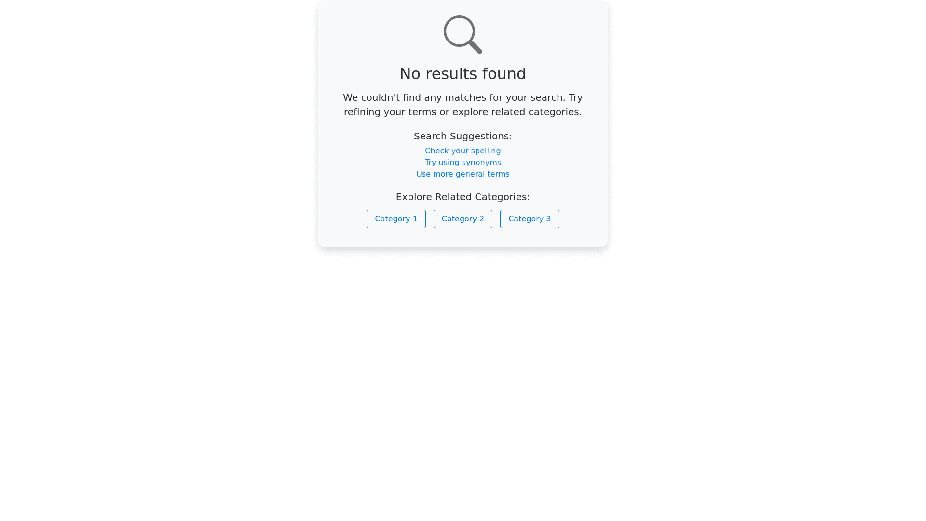Select the Search Suggestions label

coord(463,136)
